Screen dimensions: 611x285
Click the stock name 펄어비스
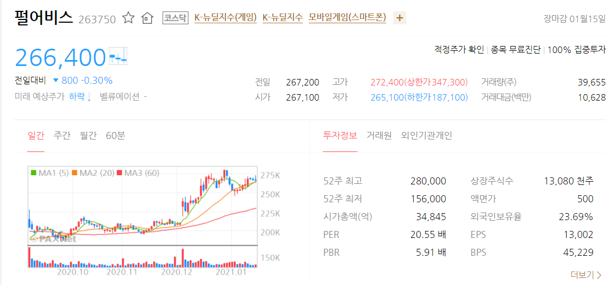point(44,17)
